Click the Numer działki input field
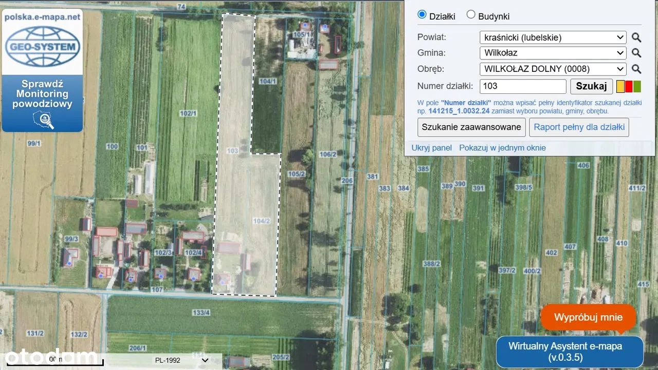 (x=522, y=86)
